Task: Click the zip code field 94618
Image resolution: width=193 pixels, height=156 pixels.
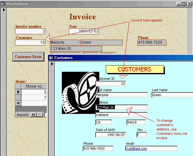Action: point(136,122)
